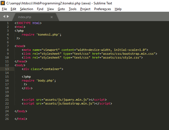Viewport: 169px width, 130px height.
Task: Click the opening head tag on line 7
Action: click(20, 46)
